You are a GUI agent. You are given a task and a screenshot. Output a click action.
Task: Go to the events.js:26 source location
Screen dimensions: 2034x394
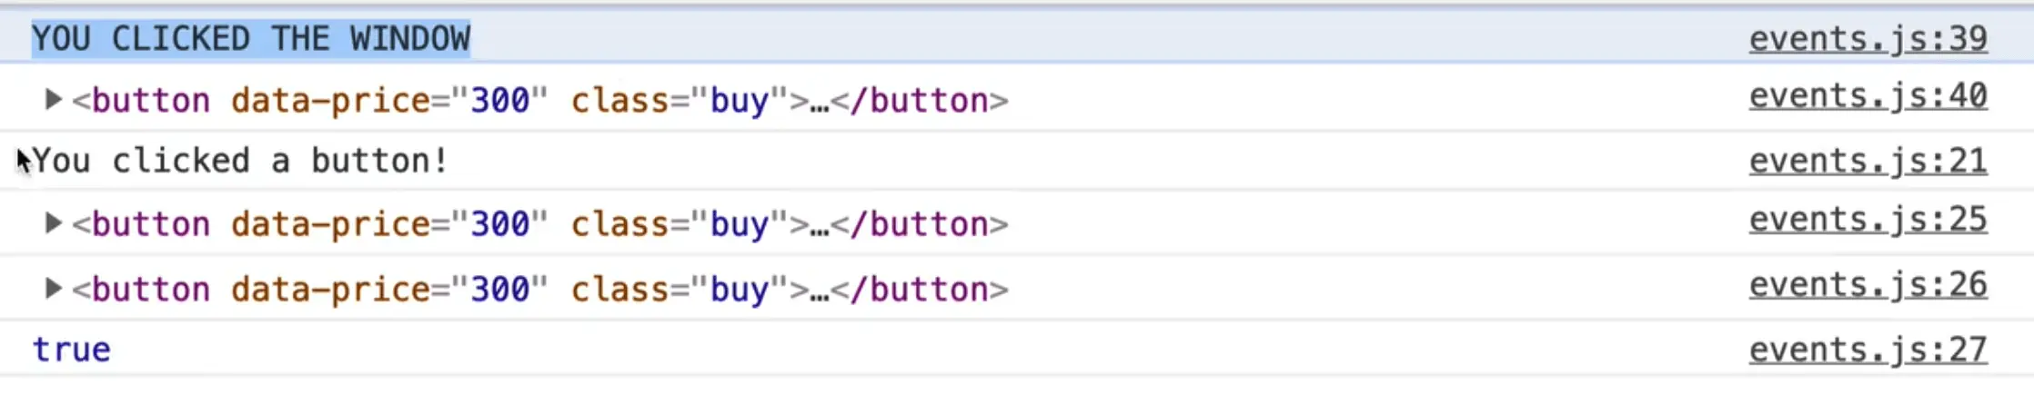[x=1868, y=285]
